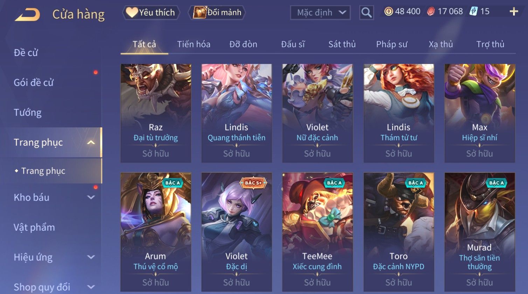Viewport: 528px width, 294px height.
Task: Expand the Hiệu ứng sidebar section
Action: [91, 257]
